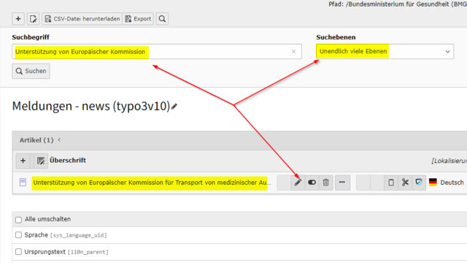The width and height of the screenshot is (467, 263).
Task: Click the shield icon in article row
Action: coord(419,182)
